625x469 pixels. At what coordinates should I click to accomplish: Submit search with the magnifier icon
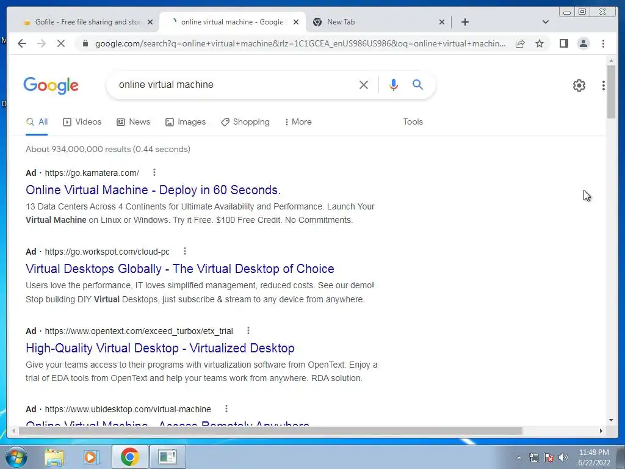pyautogui.click(x=417, y=84)
